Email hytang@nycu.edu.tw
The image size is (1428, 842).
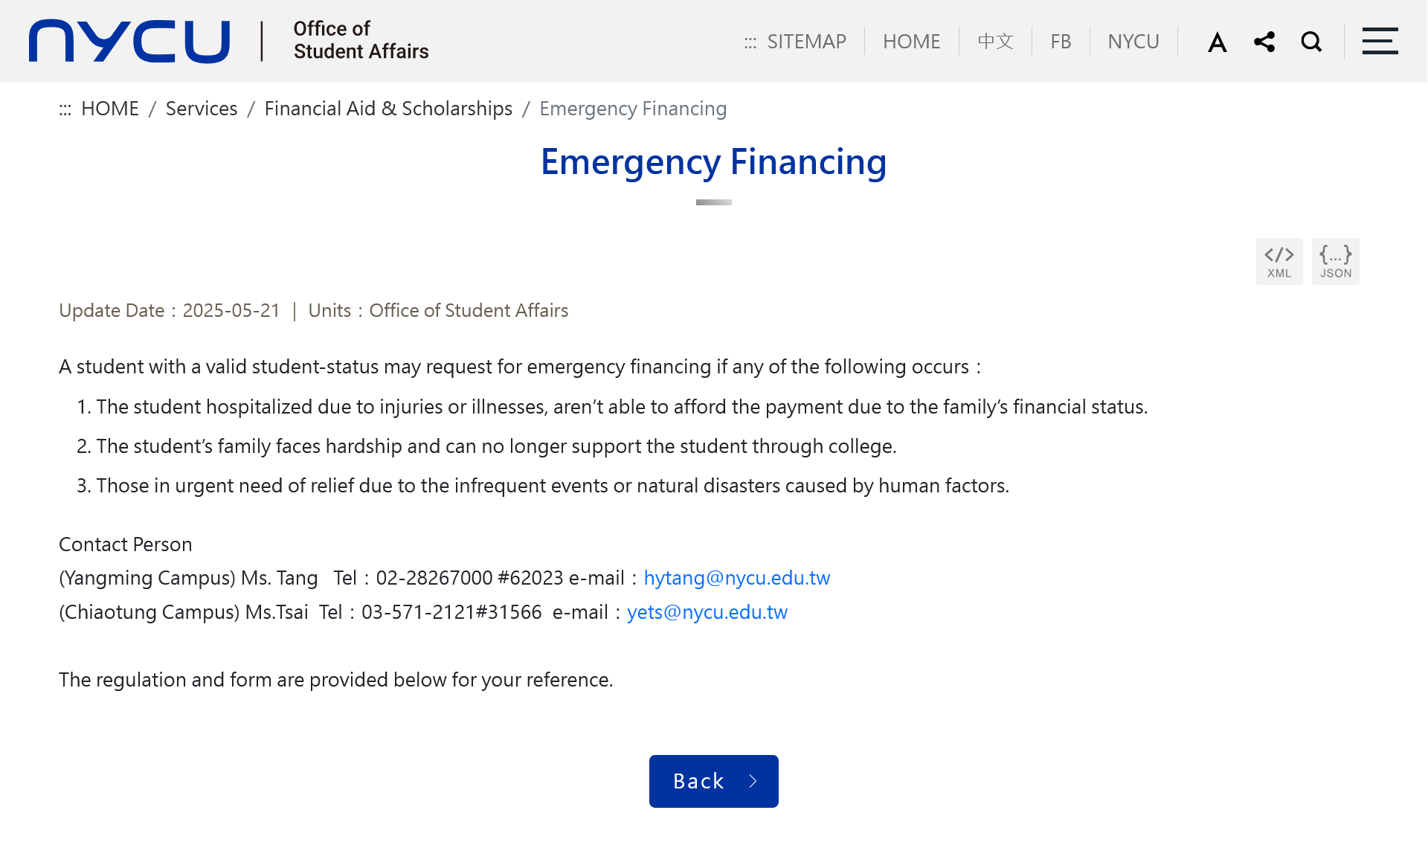coord(736,578)
